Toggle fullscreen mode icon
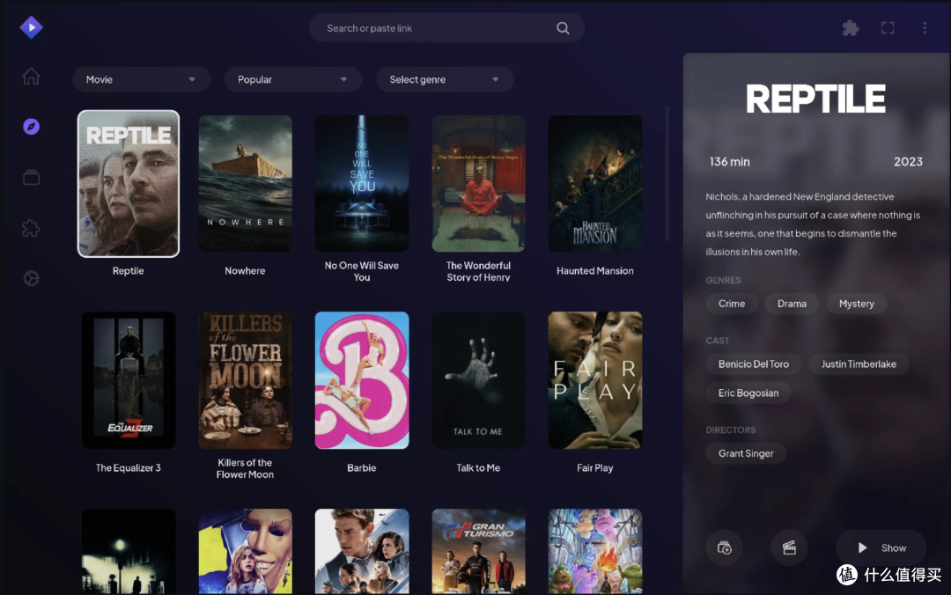The width and height of the screenshot is (951, 595). click(888, 28)
